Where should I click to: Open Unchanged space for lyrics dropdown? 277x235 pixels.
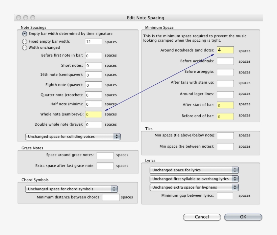tap(194, 170)
